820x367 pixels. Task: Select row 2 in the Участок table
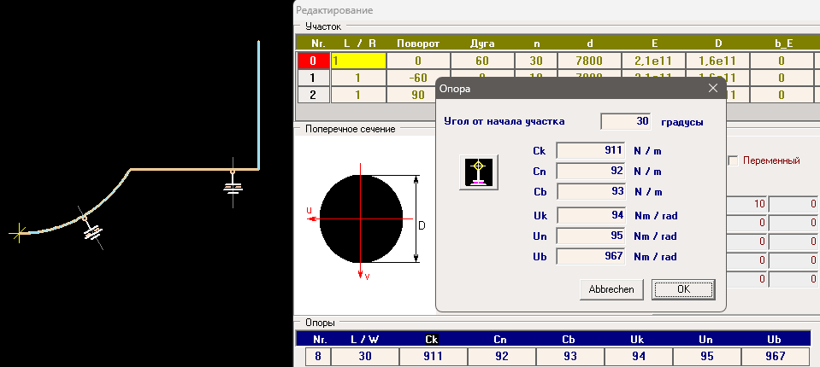(x=313, y=94)
